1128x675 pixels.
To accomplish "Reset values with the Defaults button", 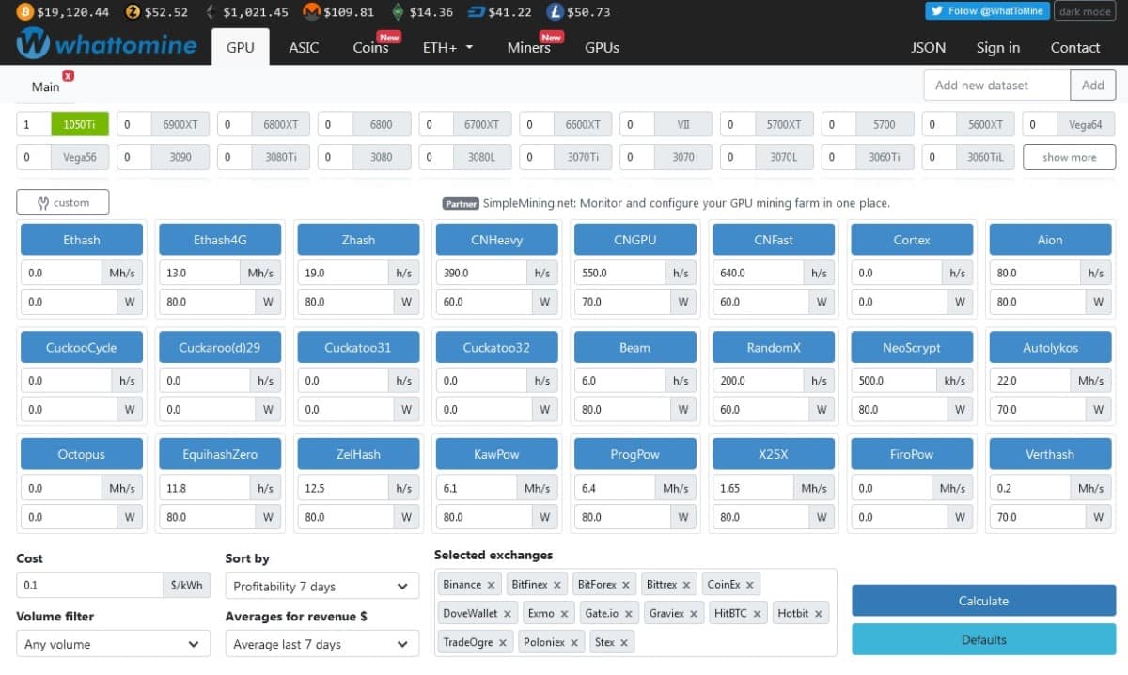I will 983,639.
